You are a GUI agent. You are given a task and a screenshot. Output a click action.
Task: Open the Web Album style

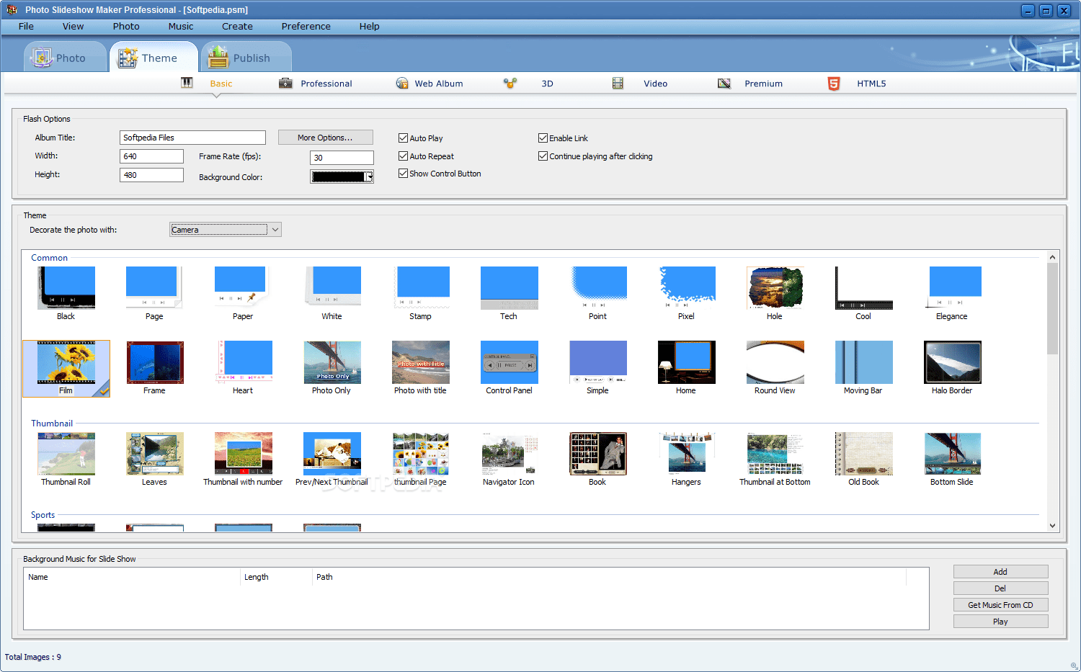point(437,83)
